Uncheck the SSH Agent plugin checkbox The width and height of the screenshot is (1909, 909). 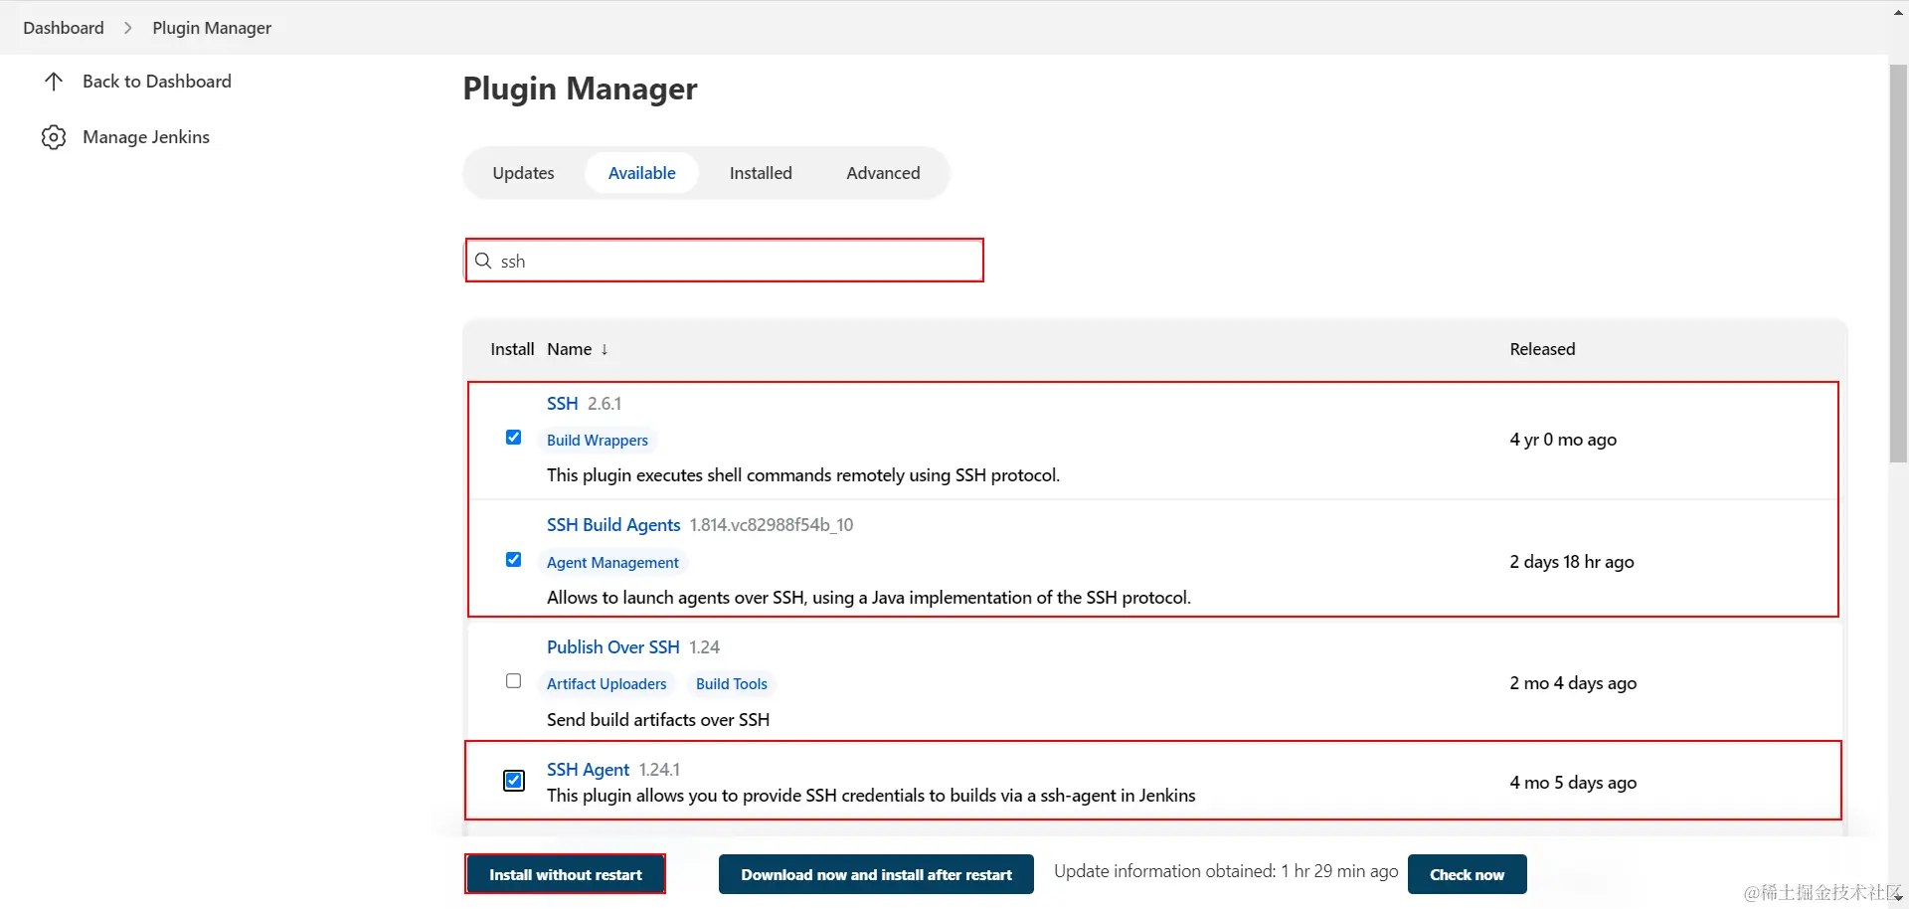(514, 781)
